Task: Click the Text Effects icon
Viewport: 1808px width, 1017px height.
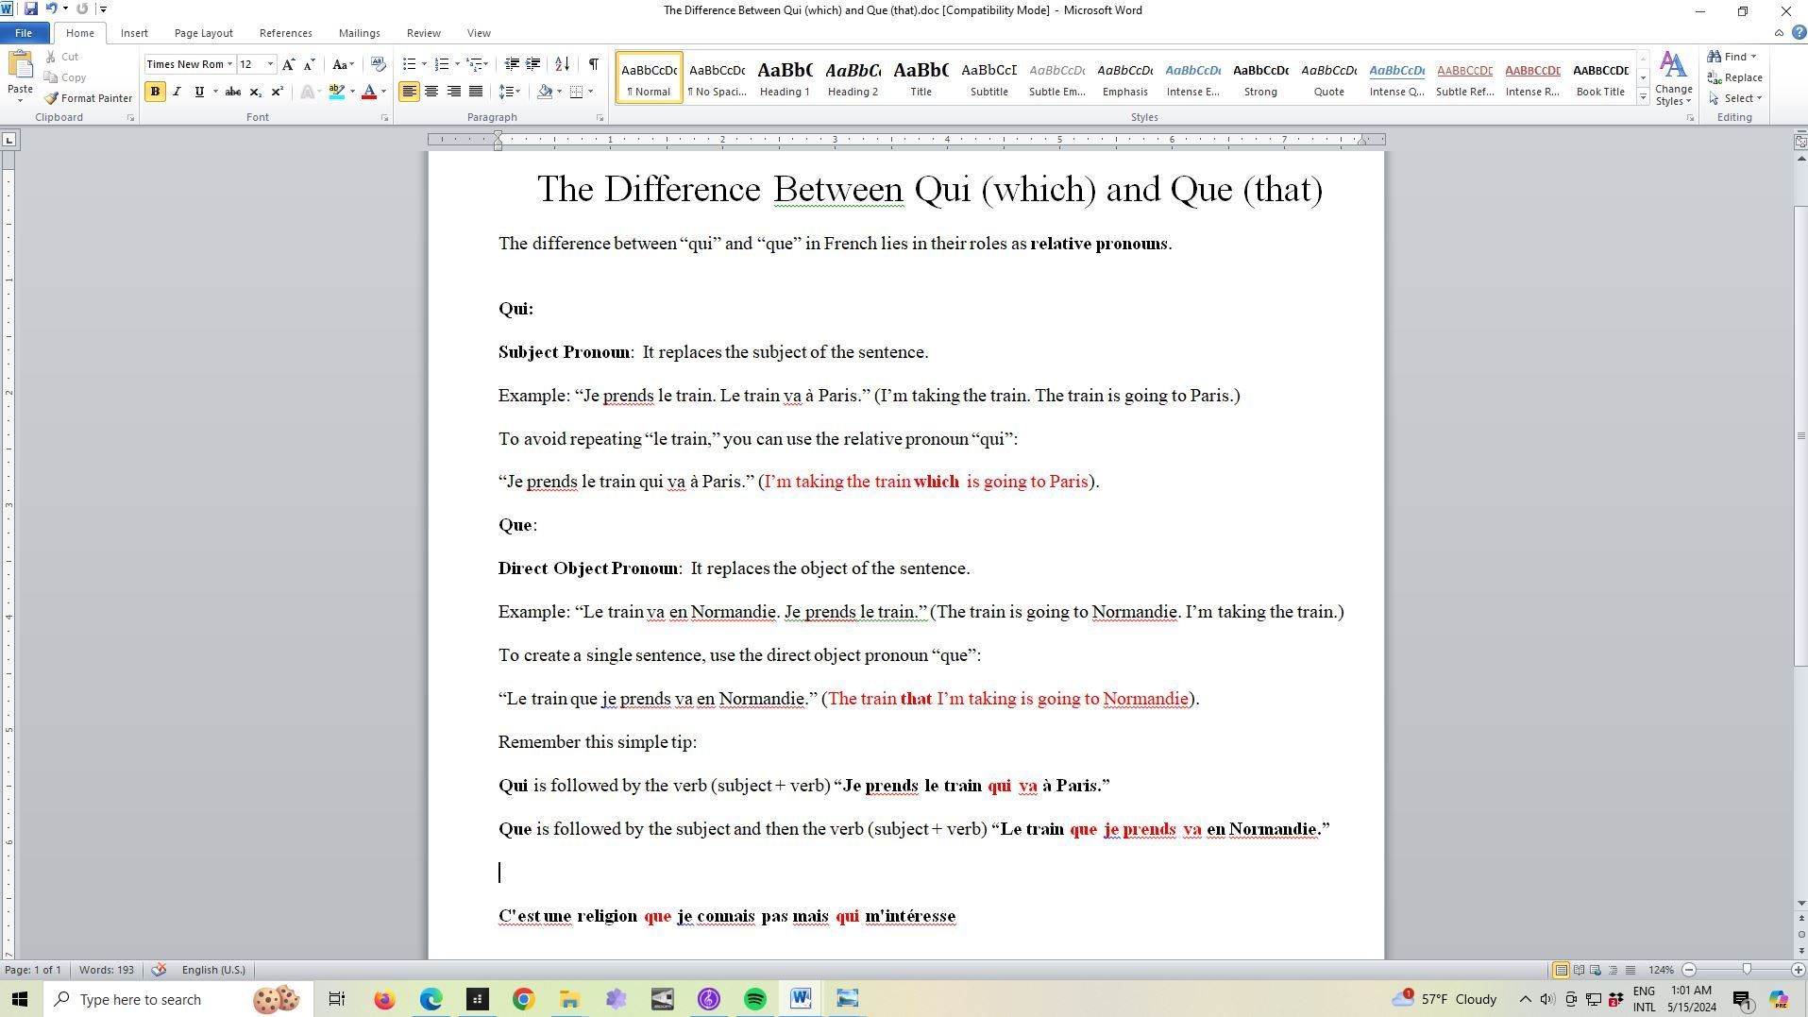Action: point(307,92)
